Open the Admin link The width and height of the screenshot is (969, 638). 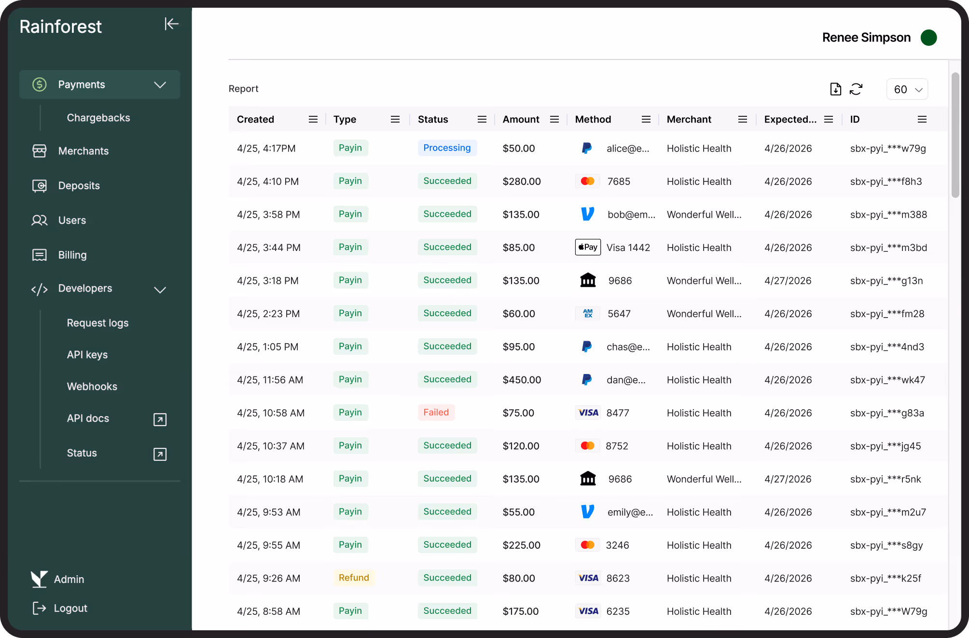click(69, 579)
